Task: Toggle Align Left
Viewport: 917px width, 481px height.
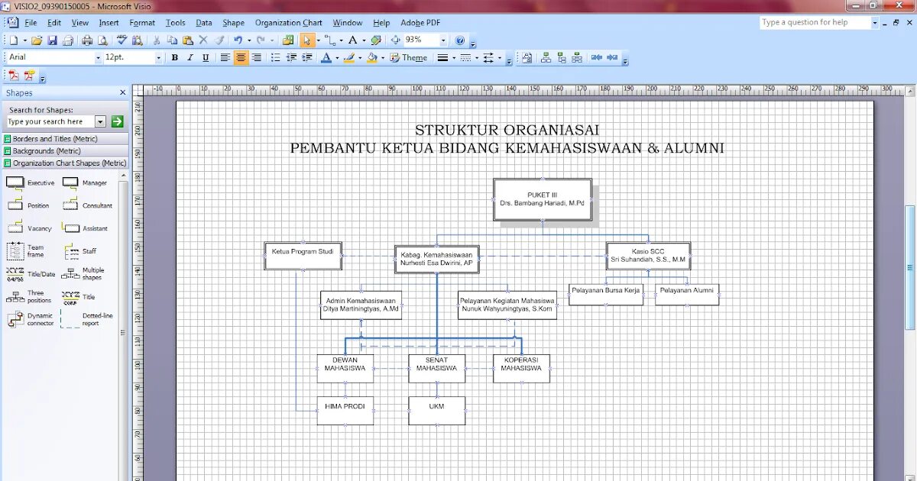Action: pos(225,57)
